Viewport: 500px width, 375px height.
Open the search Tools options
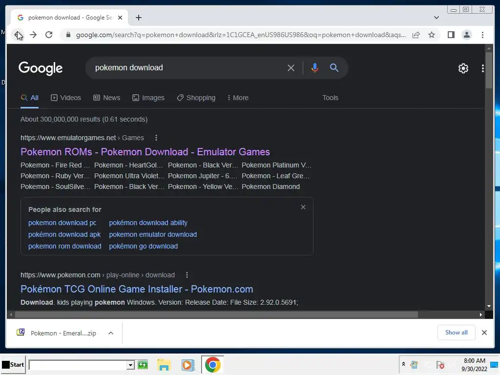point(330,98)
